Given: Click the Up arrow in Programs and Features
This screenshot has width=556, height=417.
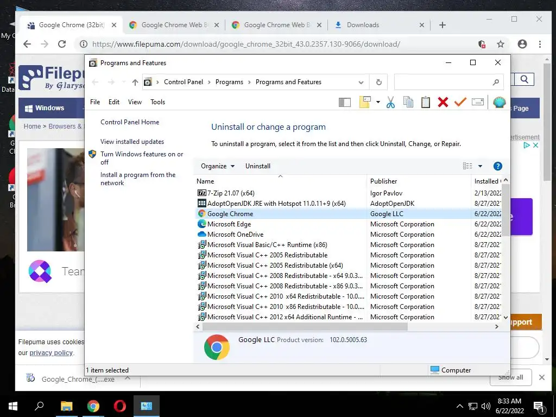Looking at the screenshot, I should (x=135, y=83).
